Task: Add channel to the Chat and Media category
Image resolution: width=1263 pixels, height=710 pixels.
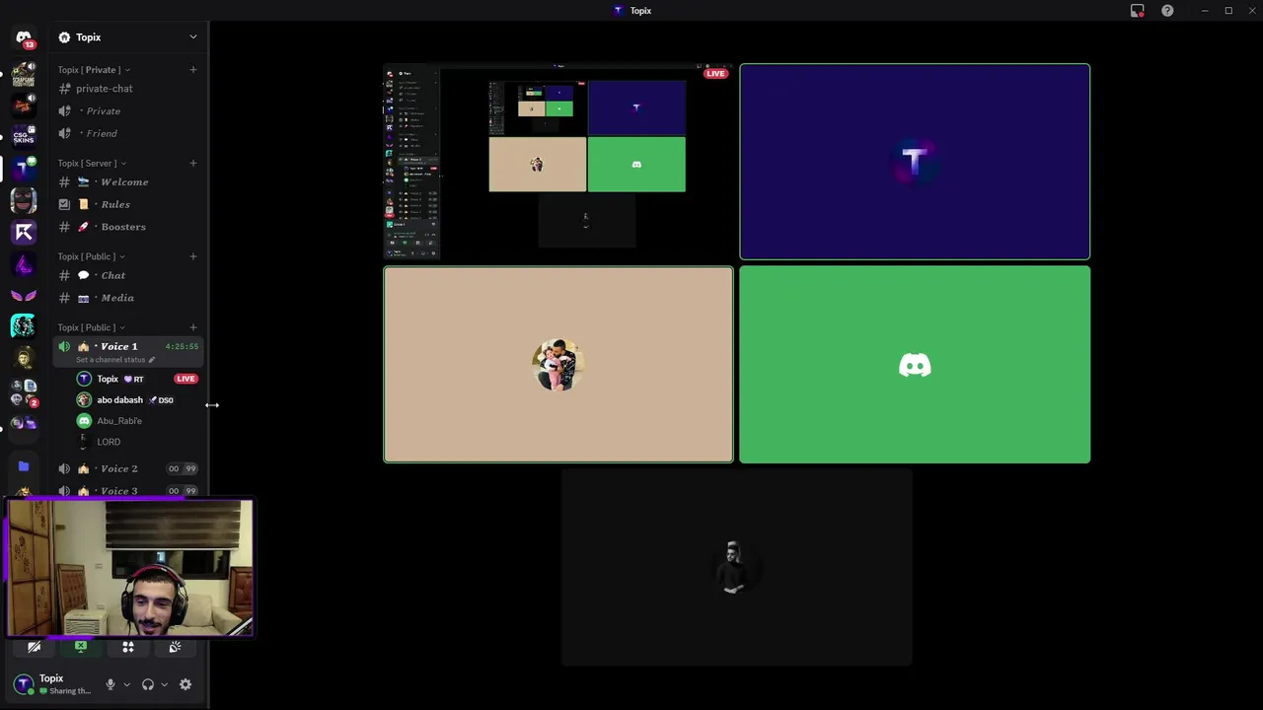Action: (193, 256)
